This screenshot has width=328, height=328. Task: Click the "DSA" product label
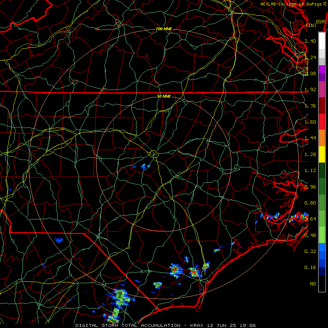[x=320, y=22]
